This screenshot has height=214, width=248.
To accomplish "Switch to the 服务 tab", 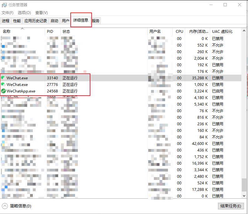I will pyautogui.click(x=96, y=21).
